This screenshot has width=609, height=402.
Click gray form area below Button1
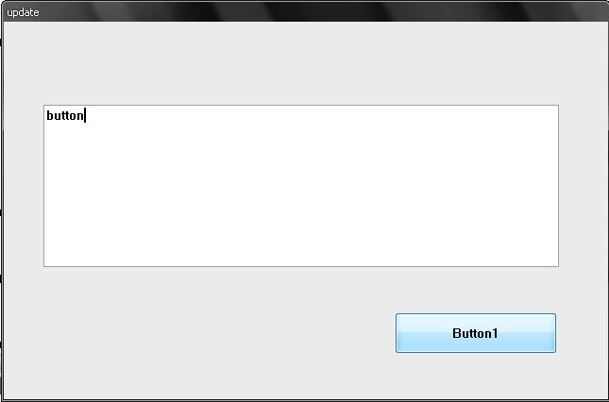pyautogui.click(x=475, y=376)
